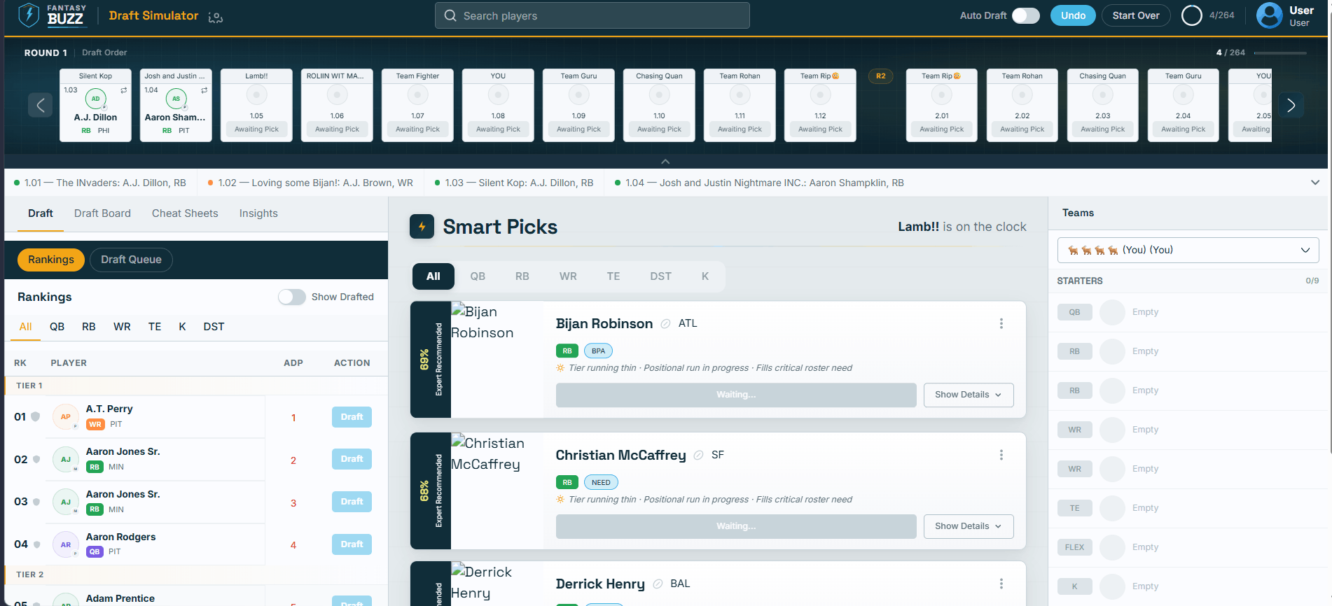The image size is (1332, 606).
Task: Click the Undo button
Action: click(x=1073, y=15)
